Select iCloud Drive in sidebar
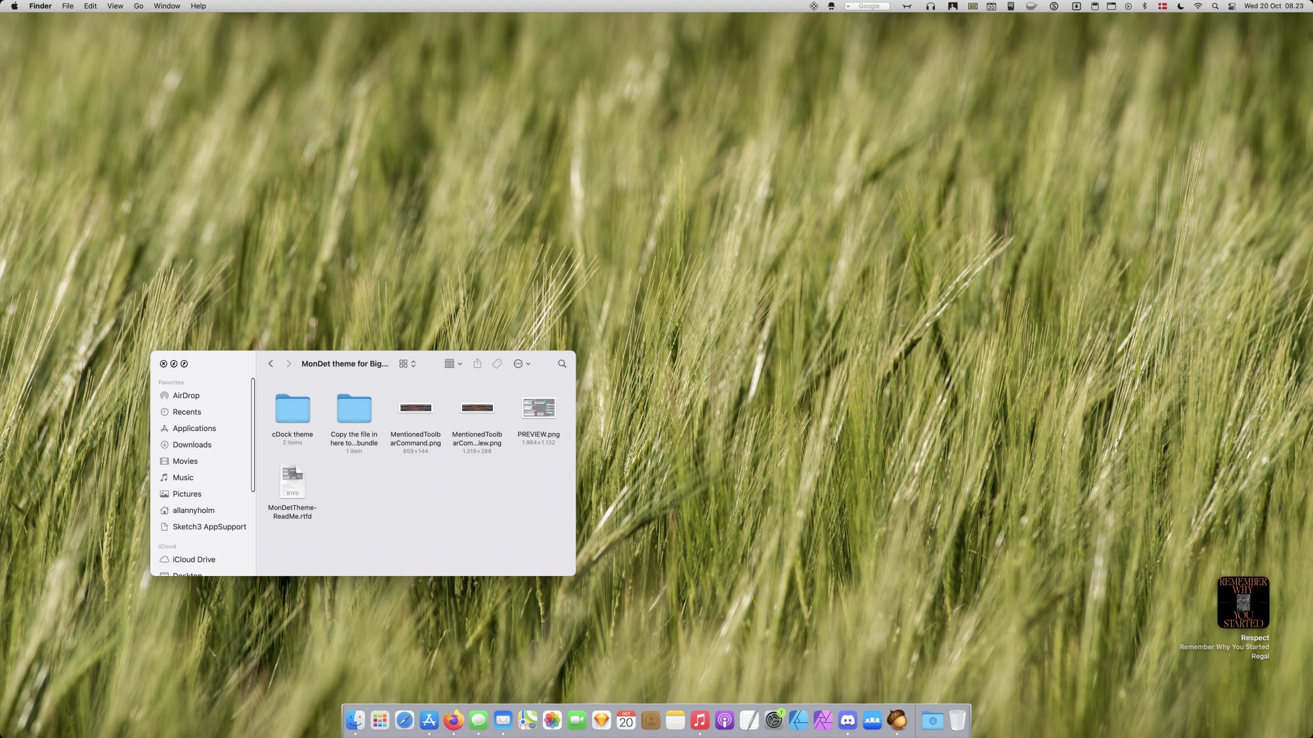Viewport: 1313px width, 738px height. (x=194, y=560)
